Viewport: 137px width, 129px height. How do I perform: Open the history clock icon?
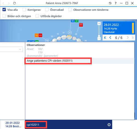pos(110,3)
